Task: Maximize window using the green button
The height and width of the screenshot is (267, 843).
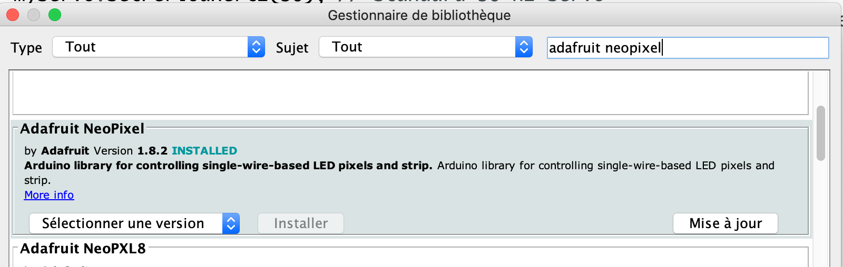Action: pyautogui.click(x=55, y=15)
